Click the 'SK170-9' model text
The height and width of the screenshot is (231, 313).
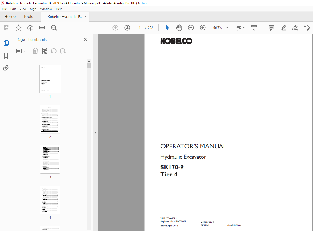click(172, 167)
